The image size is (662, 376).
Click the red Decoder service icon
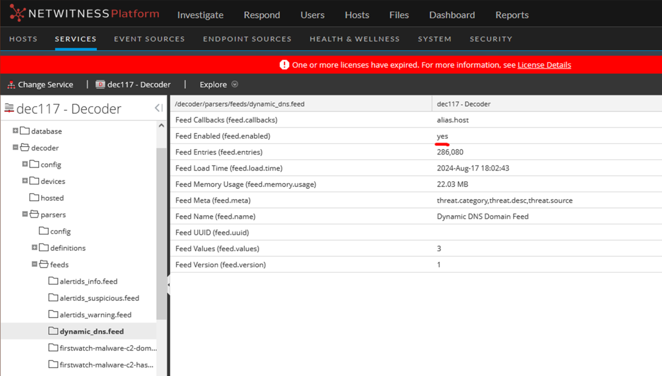pyautogui.click(x=100, y=84)
